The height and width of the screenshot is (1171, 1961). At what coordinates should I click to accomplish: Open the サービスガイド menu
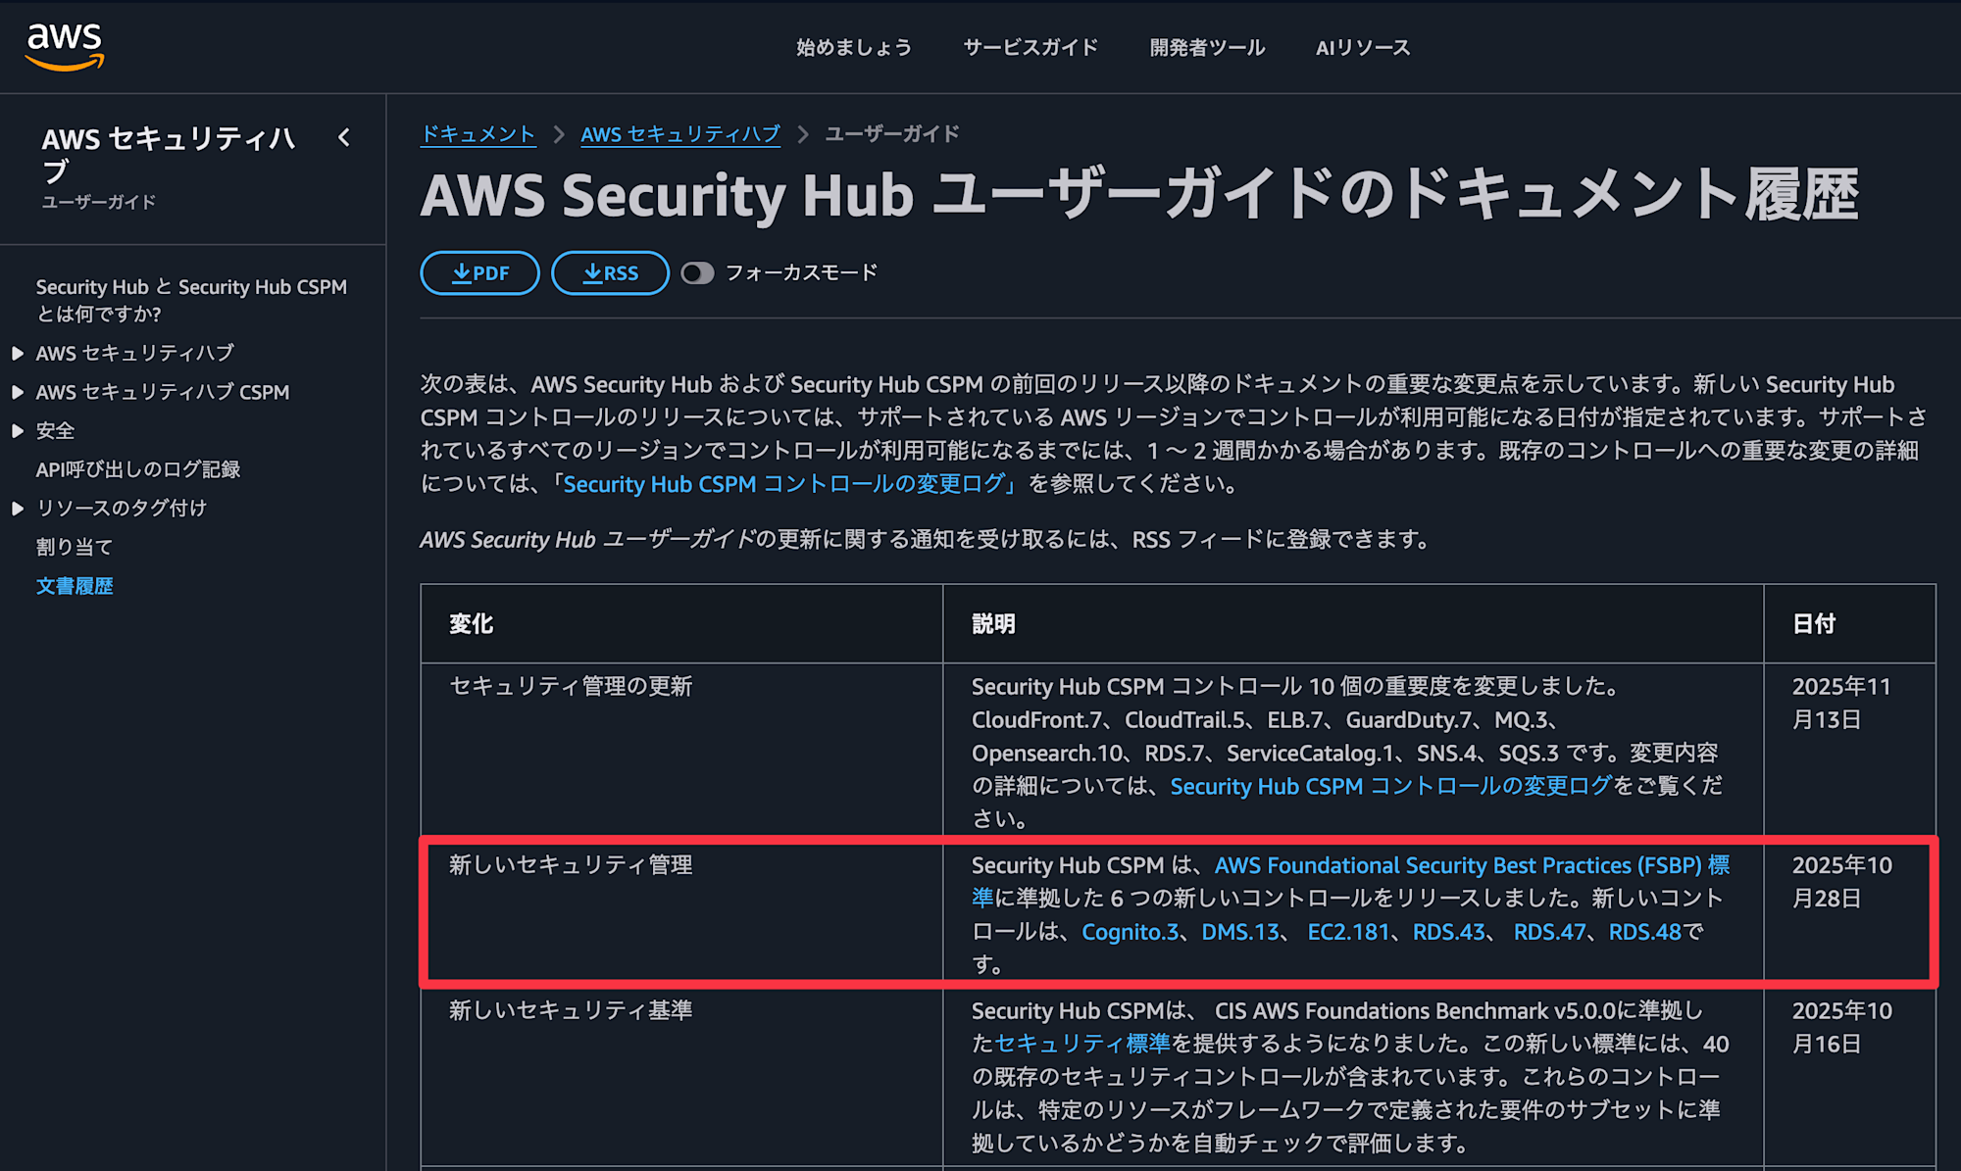[1031, 47]
